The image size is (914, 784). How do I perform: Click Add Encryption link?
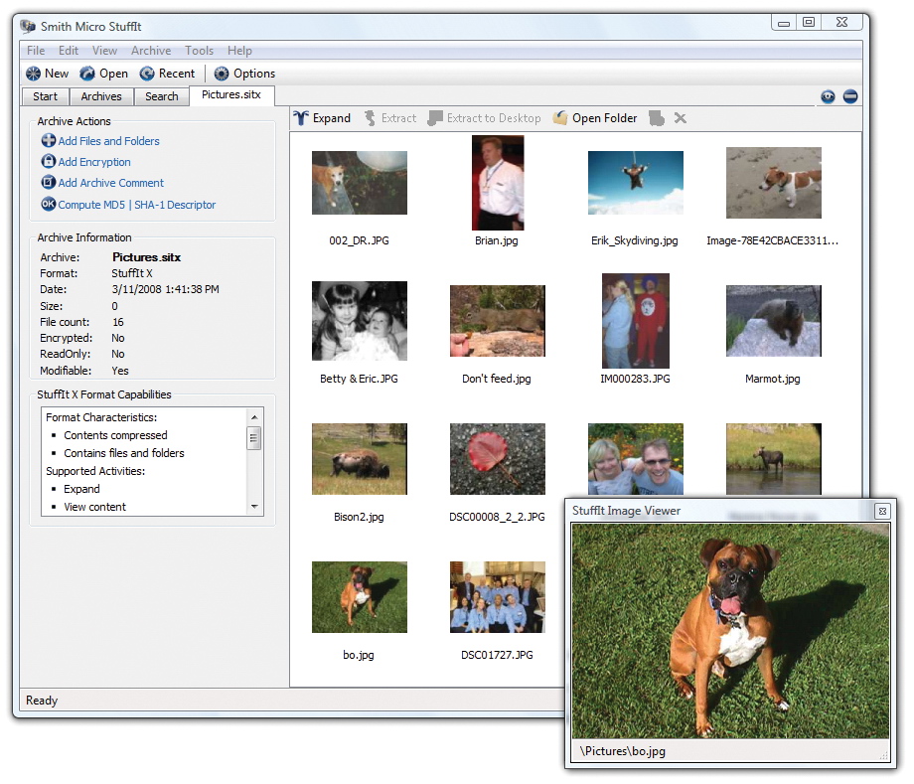point(94,162)
